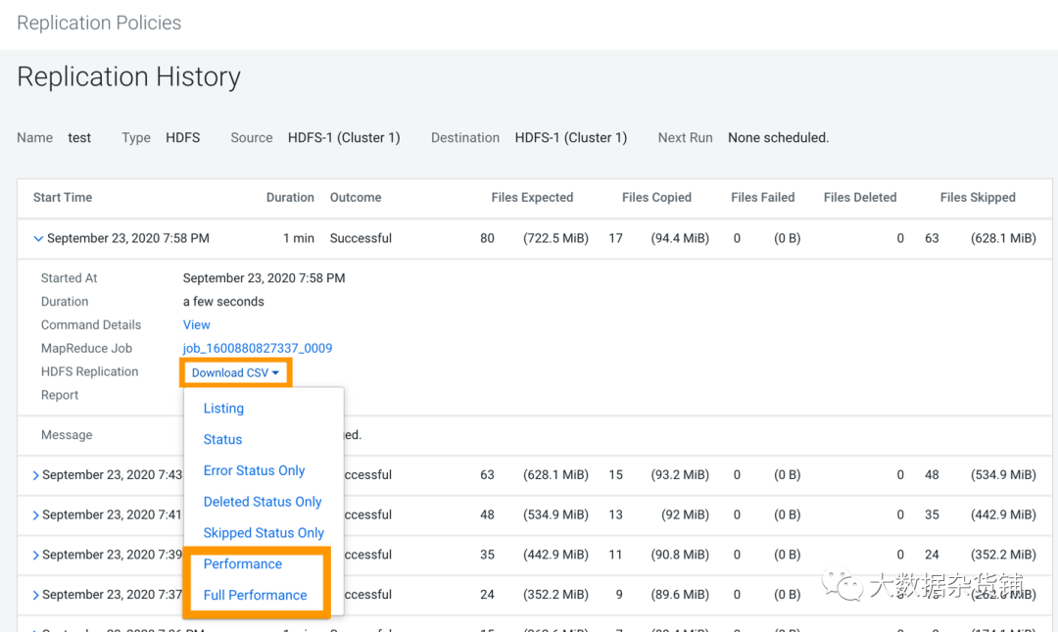Viewport: 1058px width, 632px height.
Task: Choose Status in the download menu
Action: (222, 440)
